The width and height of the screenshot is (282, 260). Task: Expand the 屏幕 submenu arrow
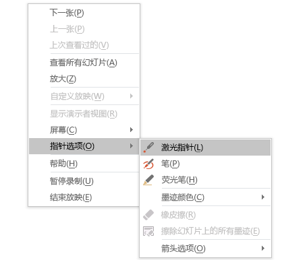tap(132, 130)
